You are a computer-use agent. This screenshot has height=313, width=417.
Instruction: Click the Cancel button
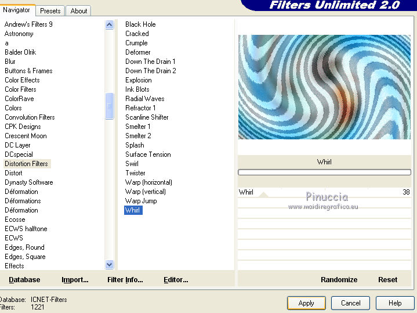(x=350, y=303)
